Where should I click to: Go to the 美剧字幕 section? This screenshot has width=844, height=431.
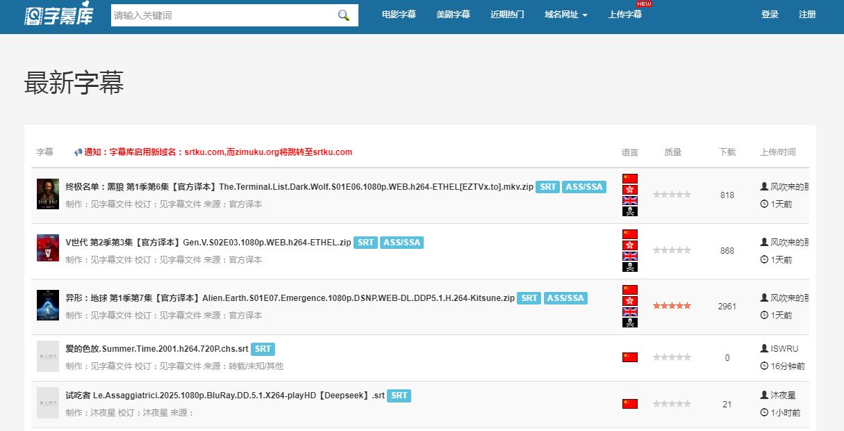(453, 15)
